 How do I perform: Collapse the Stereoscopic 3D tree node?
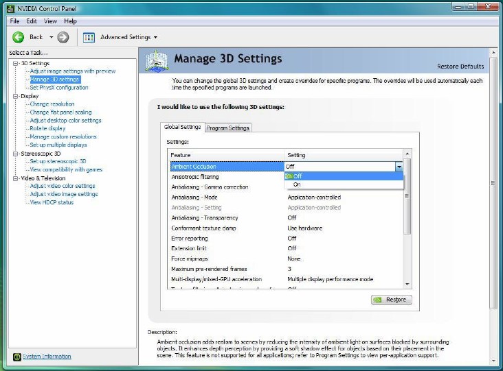pos(15,154)
